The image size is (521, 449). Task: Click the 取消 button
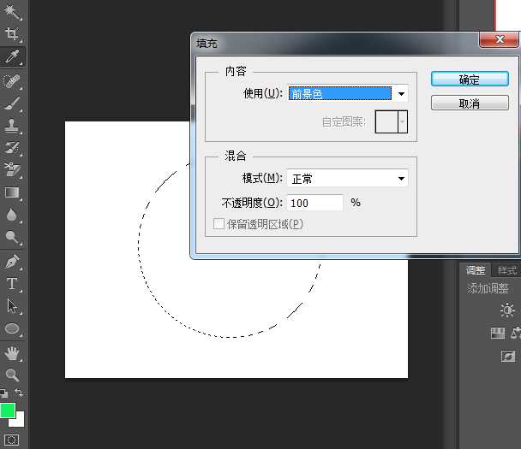pyautogui.click(x=470, y=103)
